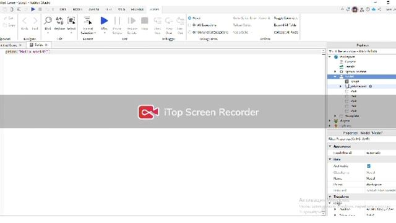Click the Expand All Folds button

point(285,25)
